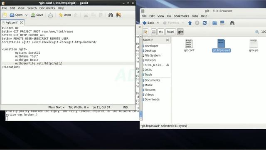Open the Places side pane dropdown
The width and height of the screenshot is (266, 150).
(x=148, y=40)
